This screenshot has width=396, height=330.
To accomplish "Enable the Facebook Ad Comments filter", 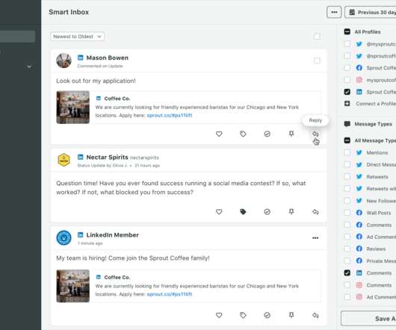I will pos(347,237).
